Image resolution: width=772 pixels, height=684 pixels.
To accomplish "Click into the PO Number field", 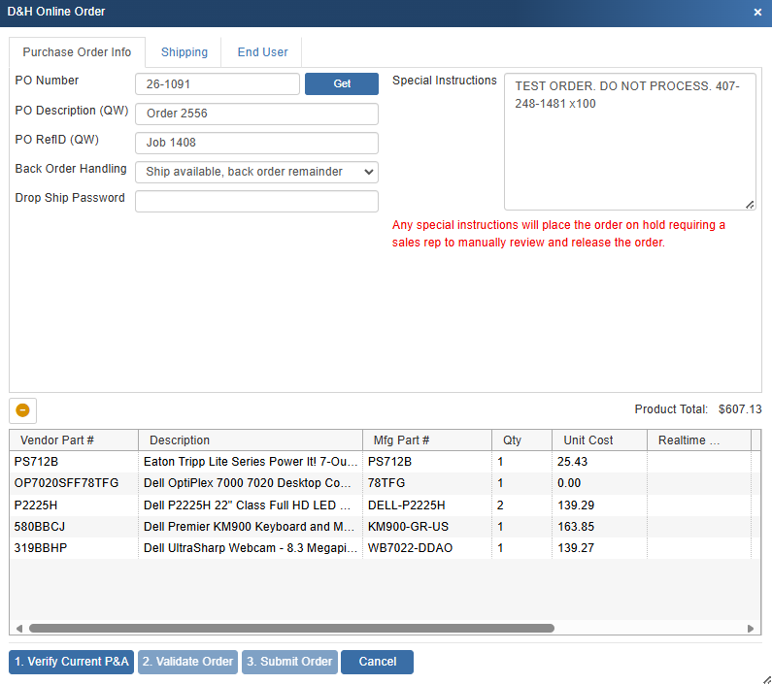I will (x=218, y=84).
